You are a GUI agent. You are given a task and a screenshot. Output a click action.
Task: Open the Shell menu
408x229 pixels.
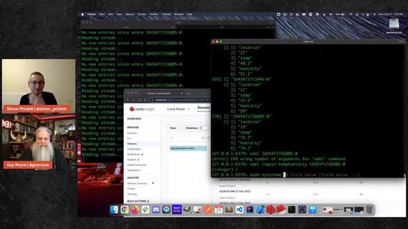click(x=102, y=14)
